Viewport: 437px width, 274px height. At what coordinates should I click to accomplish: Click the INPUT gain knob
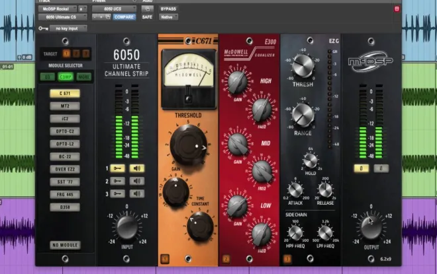coord(127,227)
